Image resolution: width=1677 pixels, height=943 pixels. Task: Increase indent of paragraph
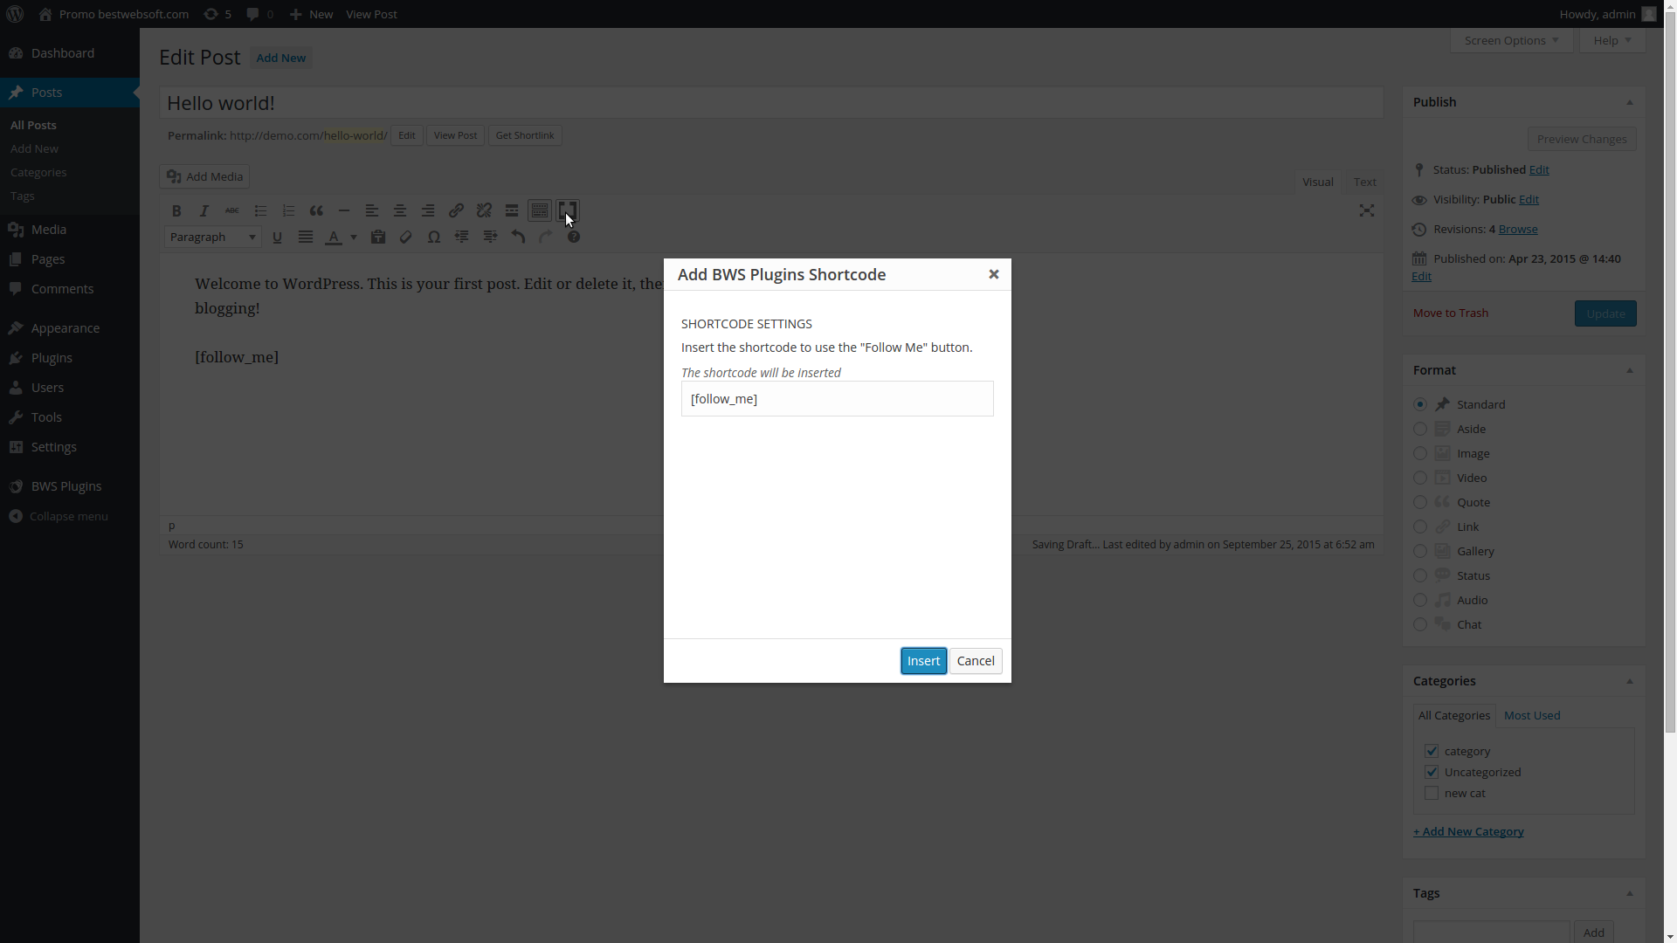[490, 237]
